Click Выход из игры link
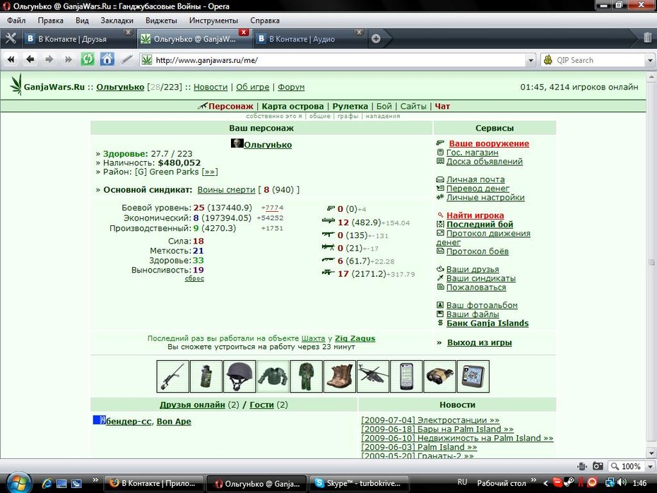This screenshot has height=493, width=657. (480, 343)
